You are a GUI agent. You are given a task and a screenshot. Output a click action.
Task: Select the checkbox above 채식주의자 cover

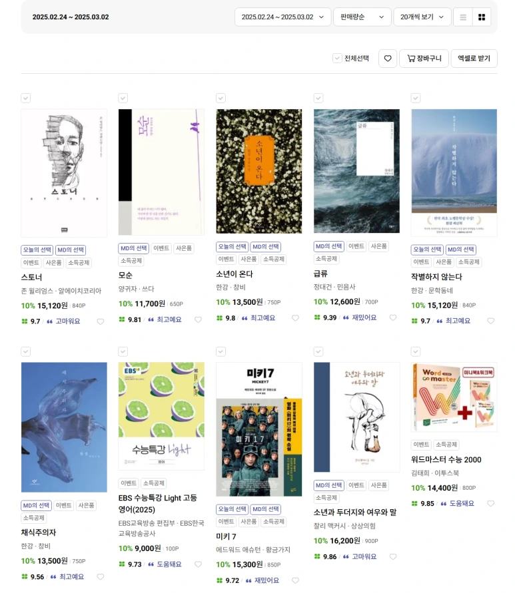26,351
